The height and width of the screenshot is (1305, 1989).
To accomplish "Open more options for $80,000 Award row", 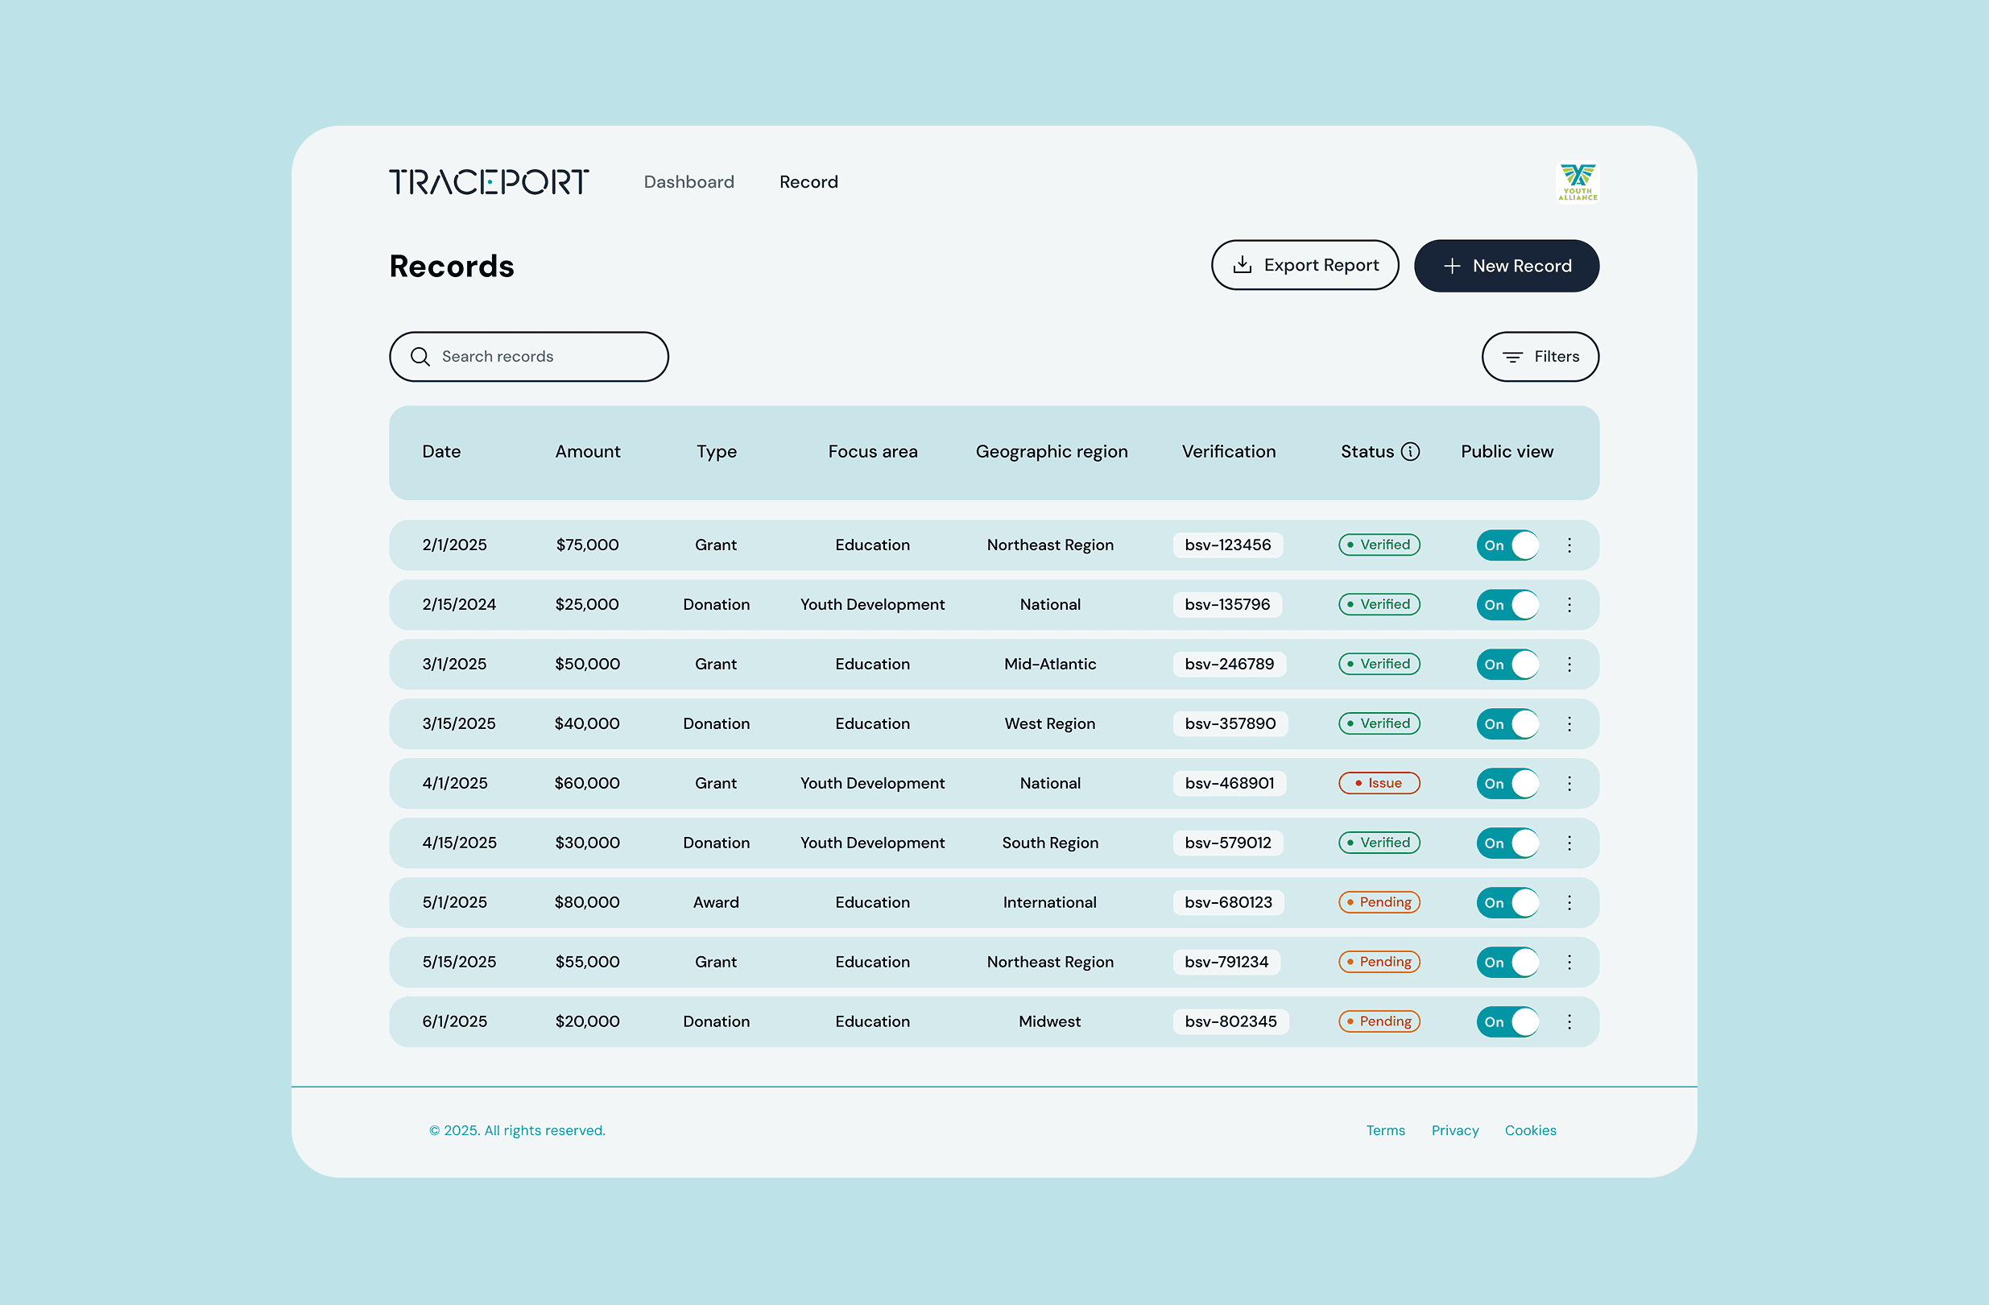I will tap(1569, 903).
